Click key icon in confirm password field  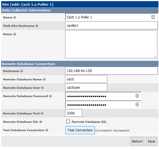(137, 105)
